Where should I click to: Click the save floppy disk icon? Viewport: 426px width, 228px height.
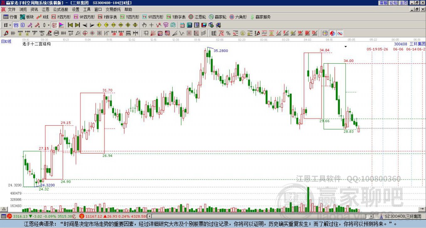tap(204, 25)
